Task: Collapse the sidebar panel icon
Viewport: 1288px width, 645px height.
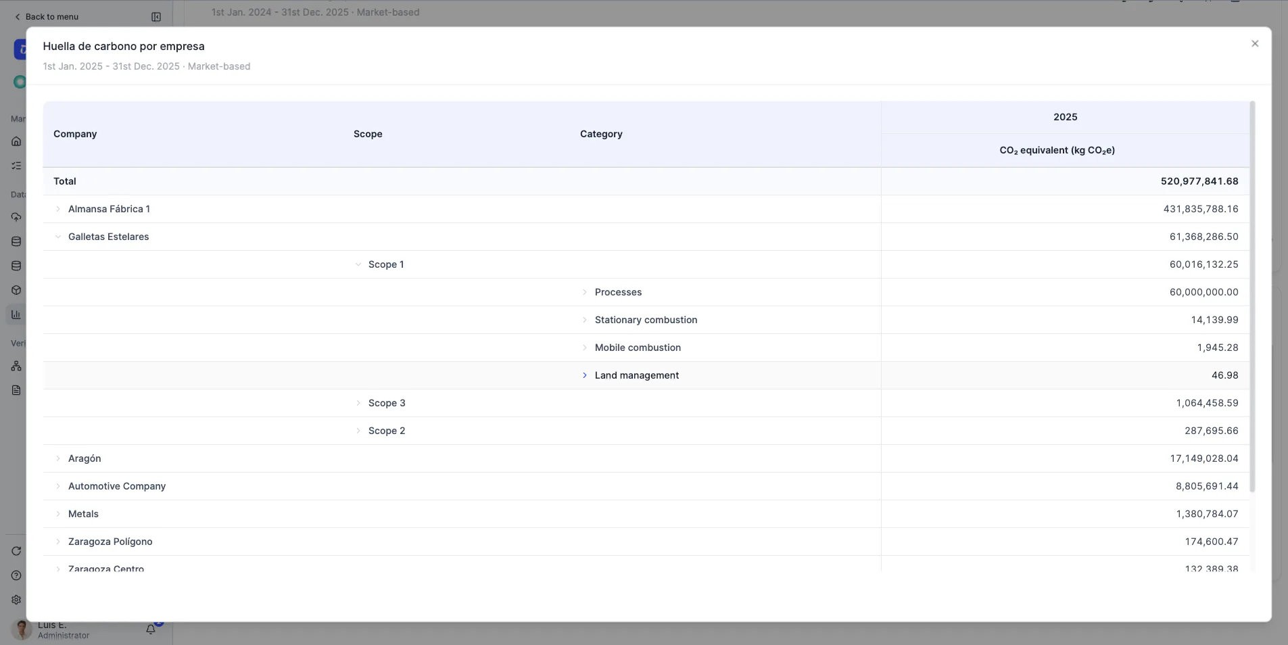Action: [x=156, y=17]
